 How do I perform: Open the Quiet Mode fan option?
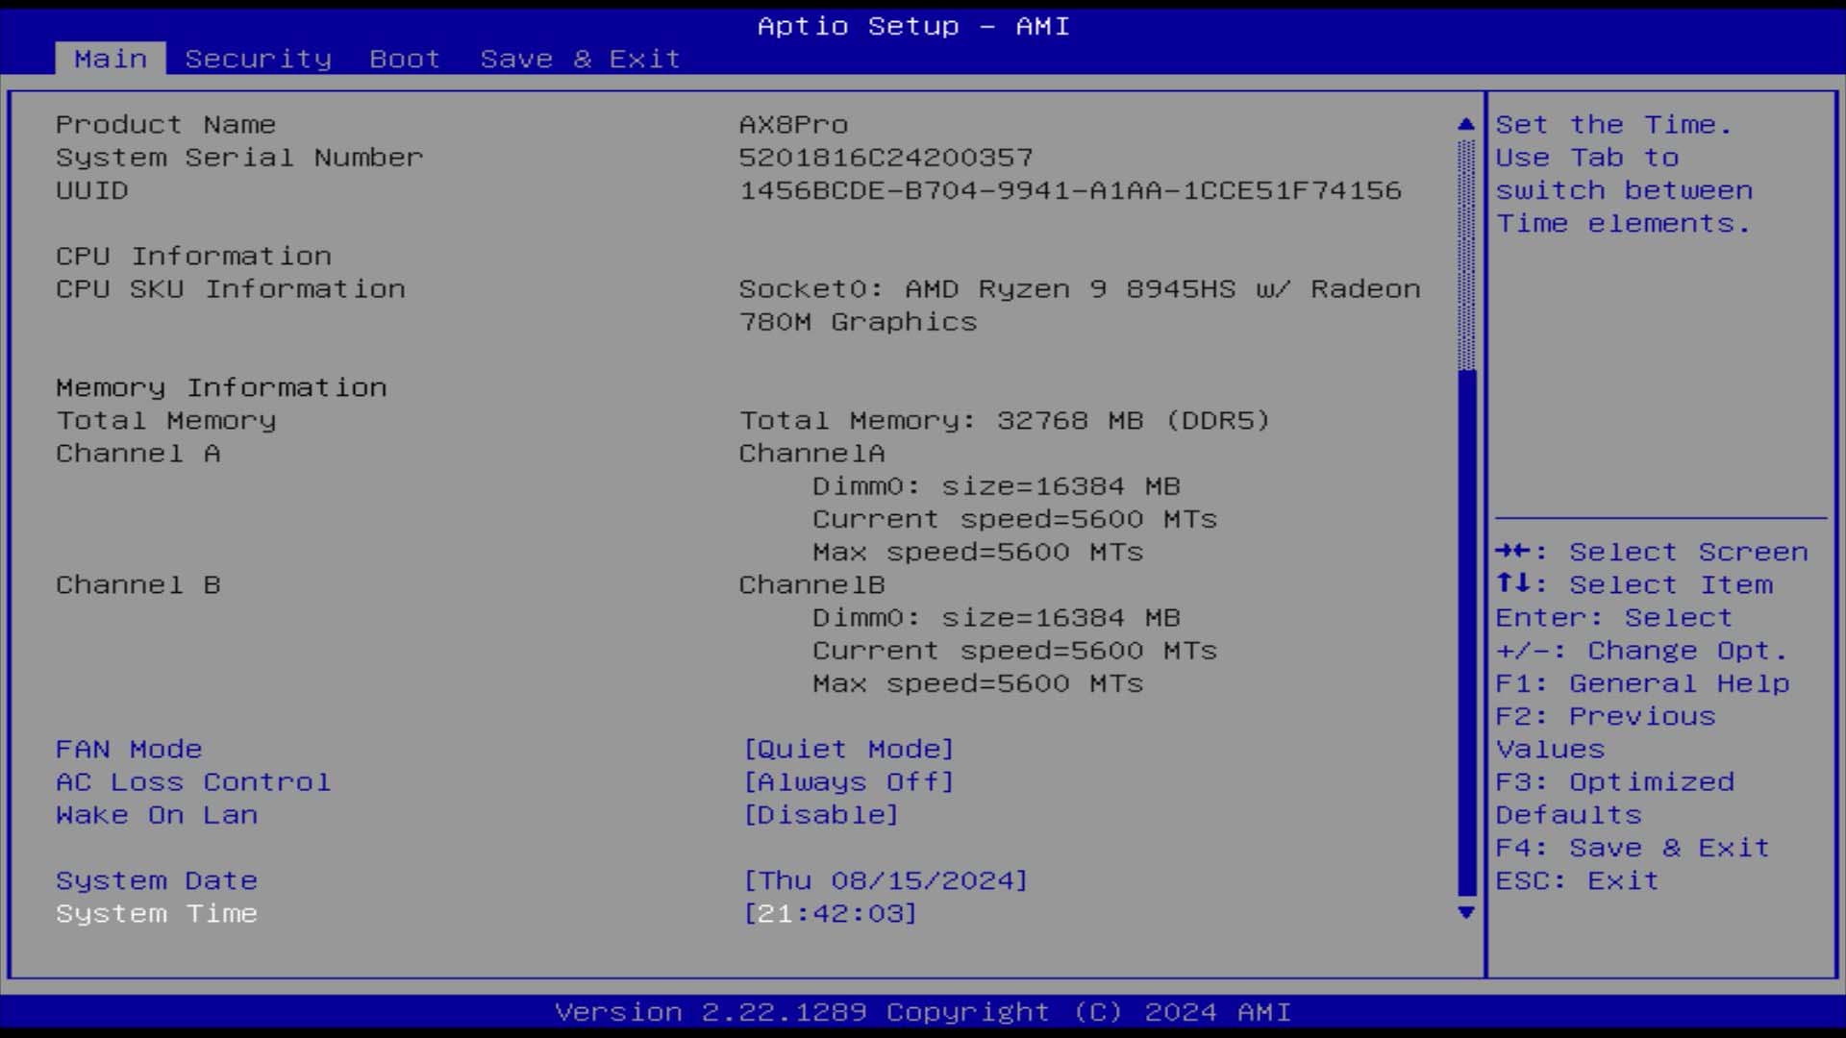pyautogui.click(x=848, y=749)
